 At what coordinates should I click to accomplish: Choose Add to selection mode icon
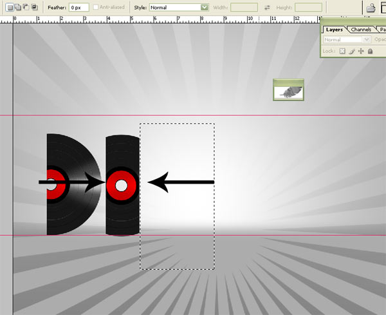pyautogui.click(x=17, y=7)
